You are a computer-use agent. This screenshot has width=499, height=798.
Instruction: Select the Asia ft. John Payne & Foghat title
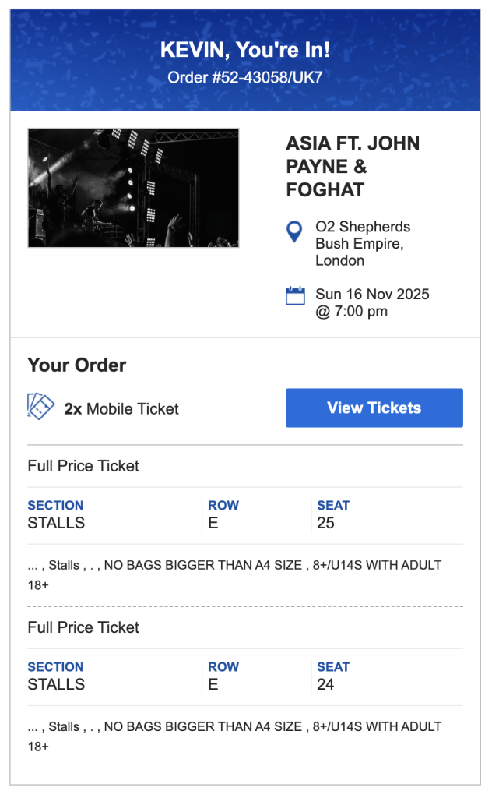pyautogui.click(x=353, y=166)
